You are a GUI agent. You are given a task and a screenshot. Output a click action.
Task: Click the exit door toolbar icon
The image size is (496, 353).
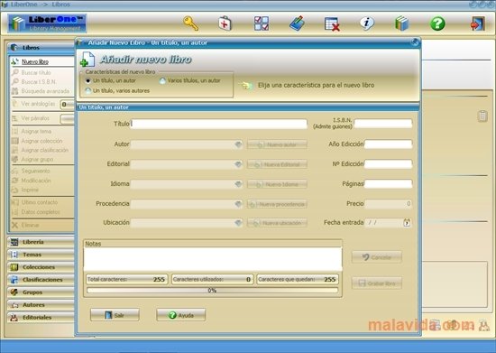(x=477, y=23)
